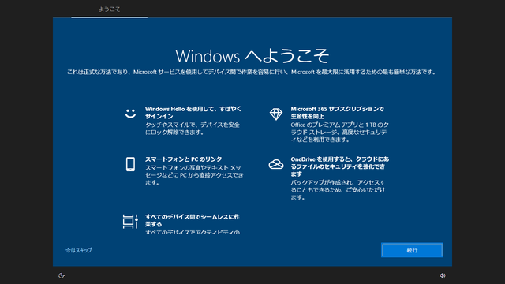Click 'Windows Hello を使用して、すばやくサインイン' title
Screen dimensions: 505x284
coord(193,112)
